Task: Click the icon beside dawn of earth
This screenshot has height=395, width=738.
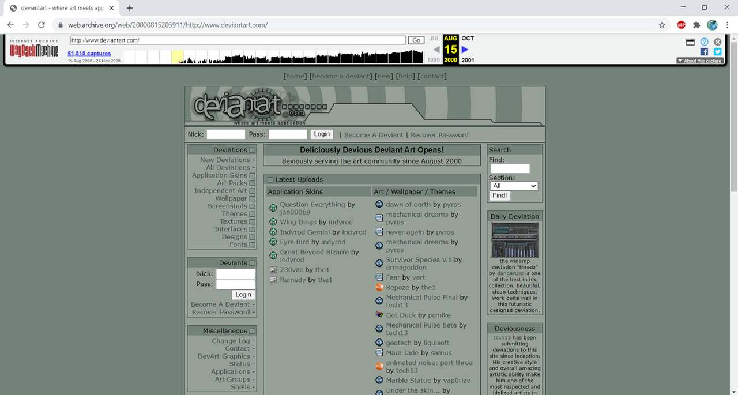Action: pyautogui.click(x=379, y=204)
